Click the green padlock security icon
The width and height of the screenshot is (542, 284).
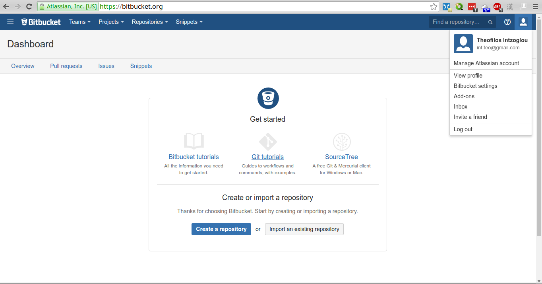[42, 6]
